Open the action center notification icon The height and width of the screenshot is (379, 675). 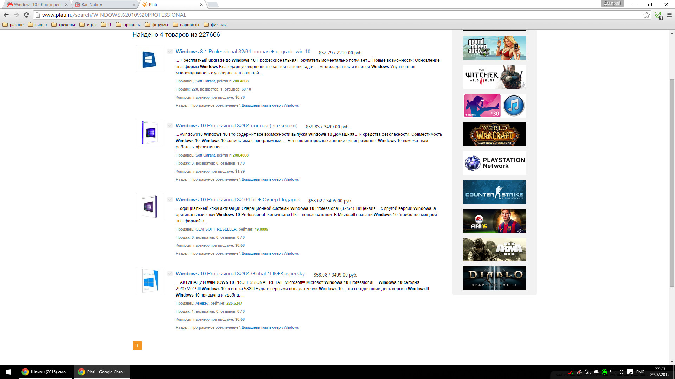tap(630, 372)
